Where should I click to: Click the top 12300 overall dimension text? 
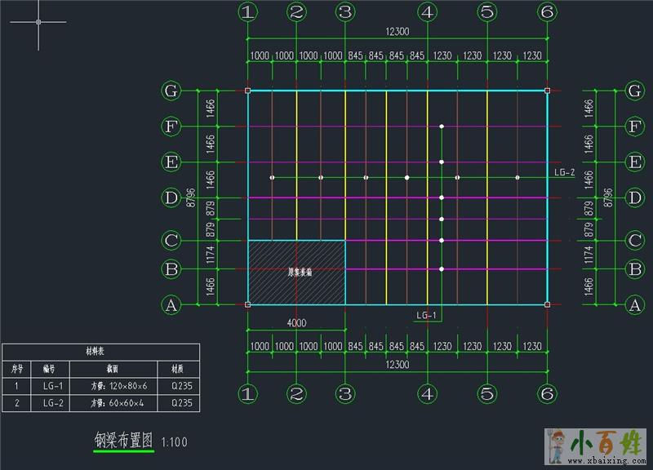pyautogui.click(x=398, y=32)
